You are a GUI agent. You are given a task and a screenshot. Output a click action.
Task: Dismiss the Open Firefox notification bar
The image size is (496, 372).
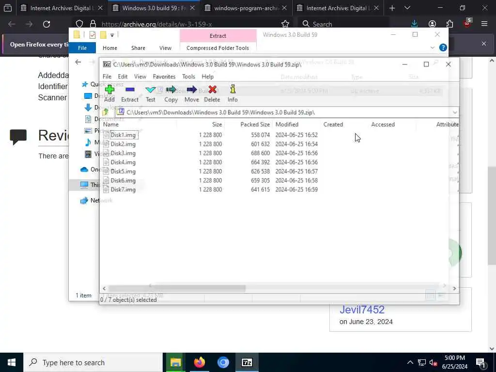point(484,44)
